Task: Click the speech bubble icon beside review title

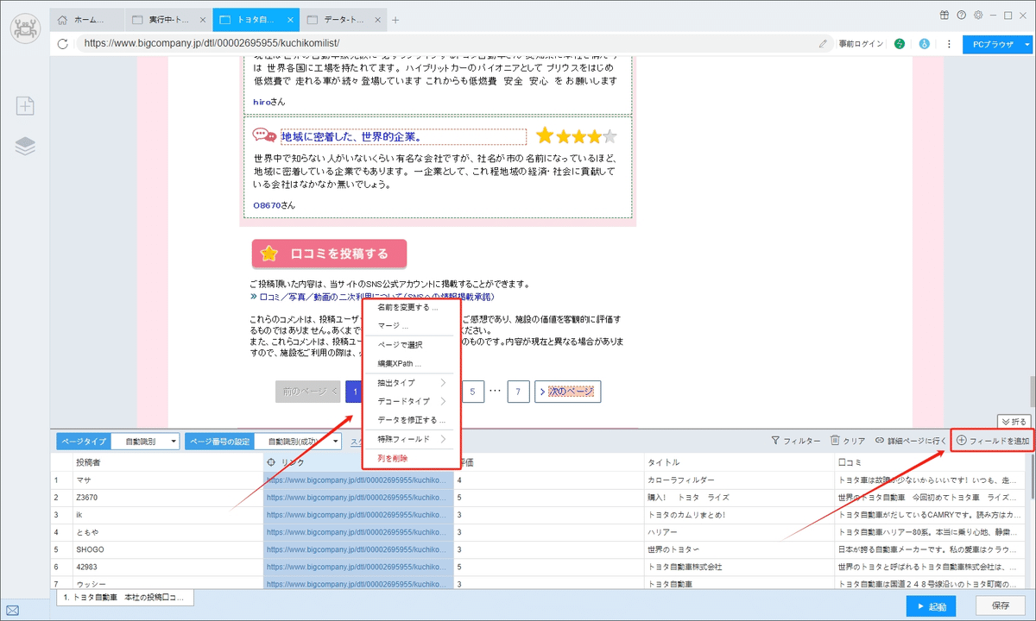Action: point(264,135)
